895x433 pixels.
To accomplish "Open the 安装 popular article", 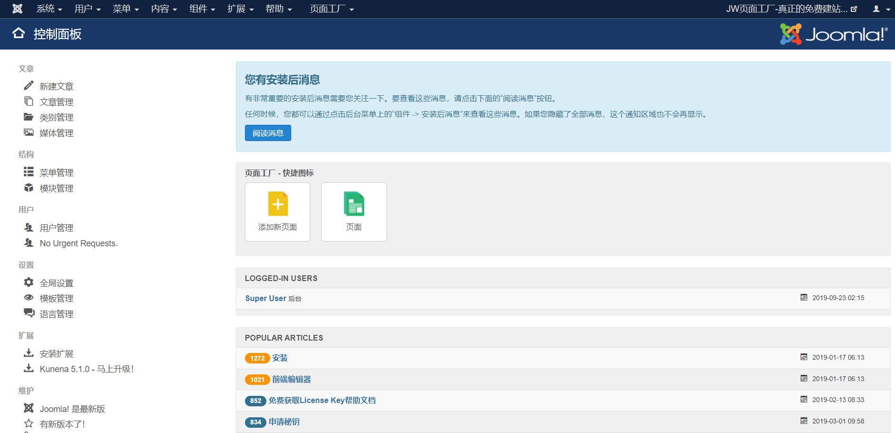I will coord(280,358).
